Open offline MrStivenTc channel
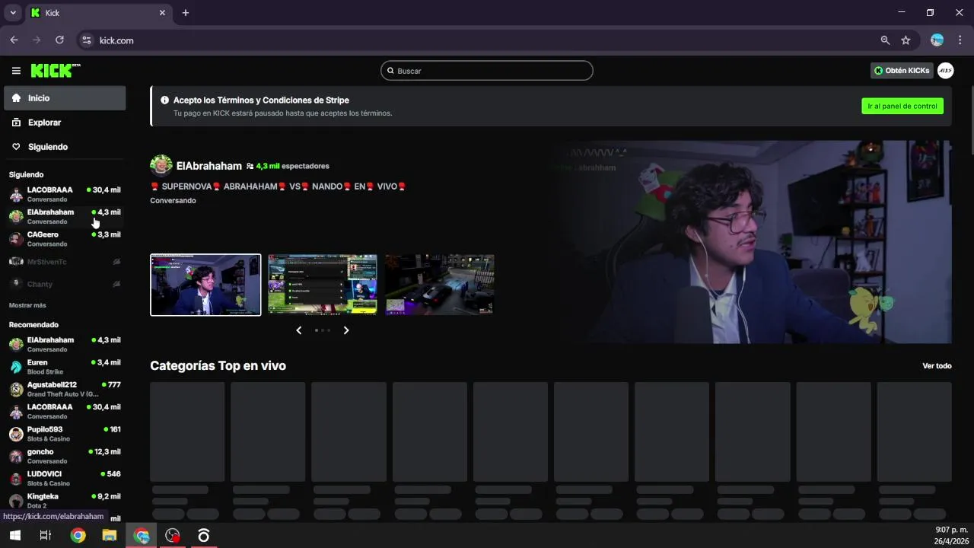This screenshot has height=548, width=974. (x=65, y=262)
